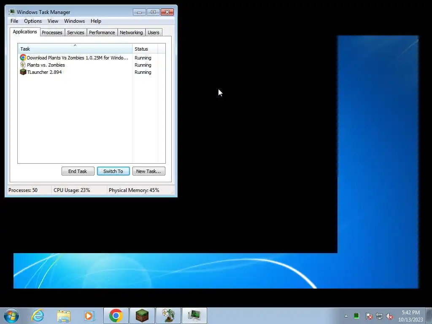Click Running status of TLauncher 2.894
Viewport: 432px width, 324px height.
coord(143,72)
